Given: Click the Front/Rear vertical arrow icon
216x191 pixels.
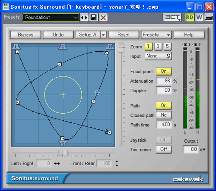Looking at the screenshot, I should 117,163.
